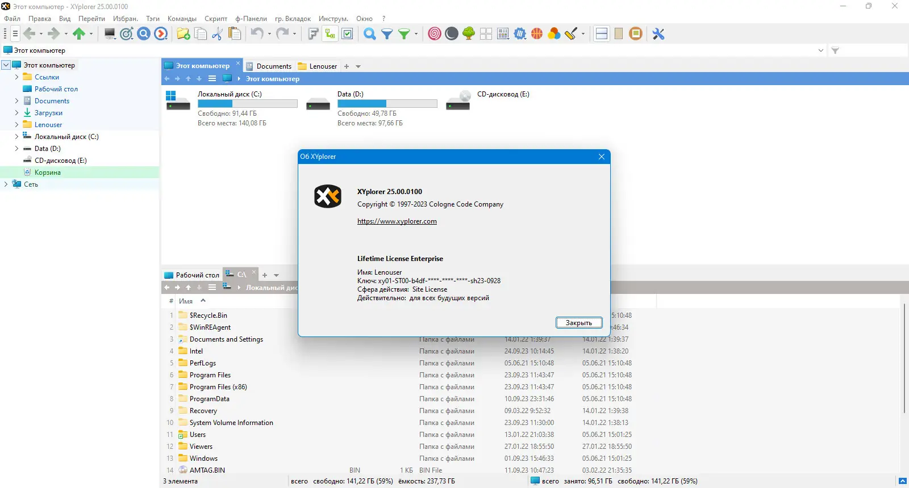Expand the Documents tree node
The image size is (909, 488).
16,101
